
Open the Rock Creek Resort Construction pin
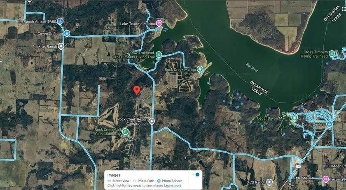click(152, 121)
